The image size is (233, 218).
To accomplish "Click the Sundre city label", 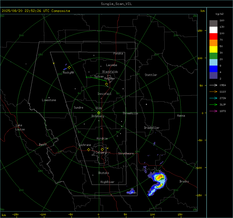I will click(78, 107).
